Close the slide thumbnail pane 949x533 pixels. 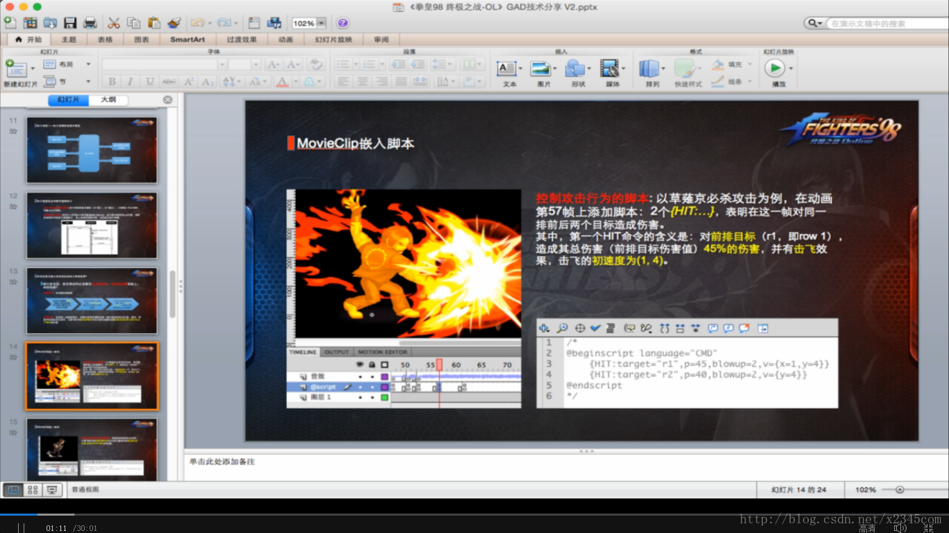coord(167,100)
